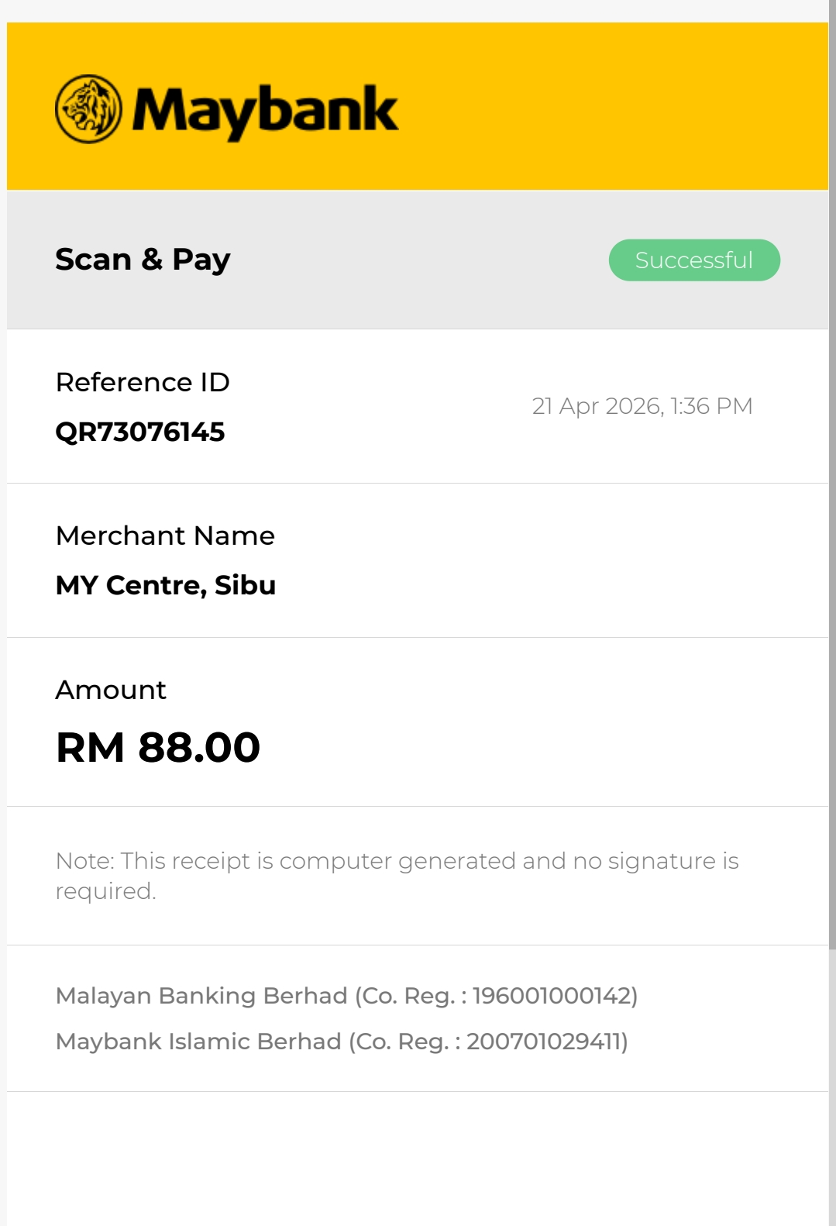Click the computer generated receipt note
Viewport: 836px width, 1226px height.
pyautogui.click(x=397, y=861)
